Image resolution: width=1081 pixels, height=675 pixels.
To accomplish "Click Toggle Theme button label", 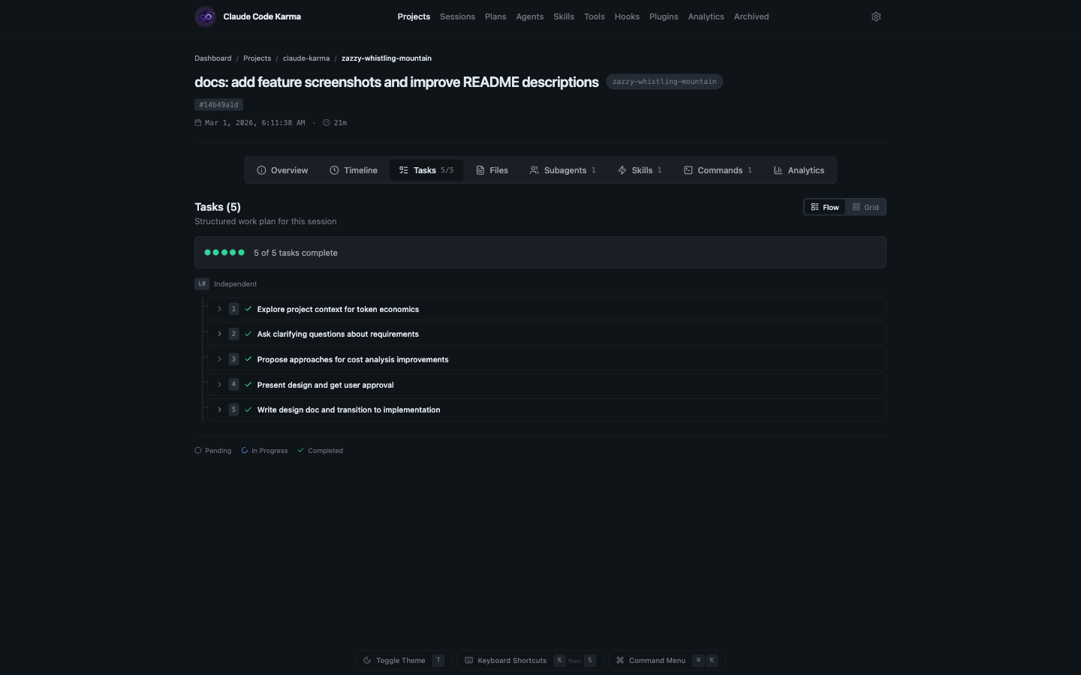I will click(401, 661).
